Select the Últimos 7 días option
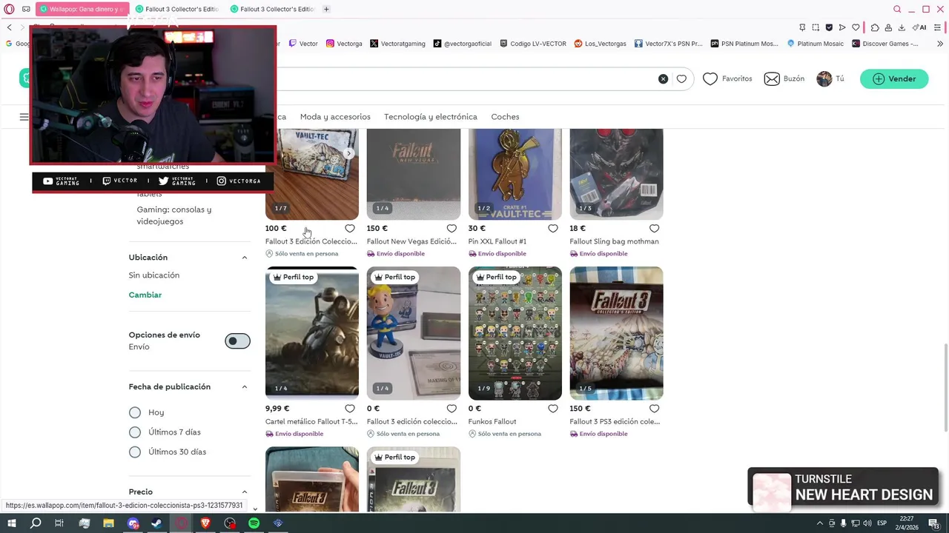The width and height of the screenshot is (949, 533). [135, 432]
